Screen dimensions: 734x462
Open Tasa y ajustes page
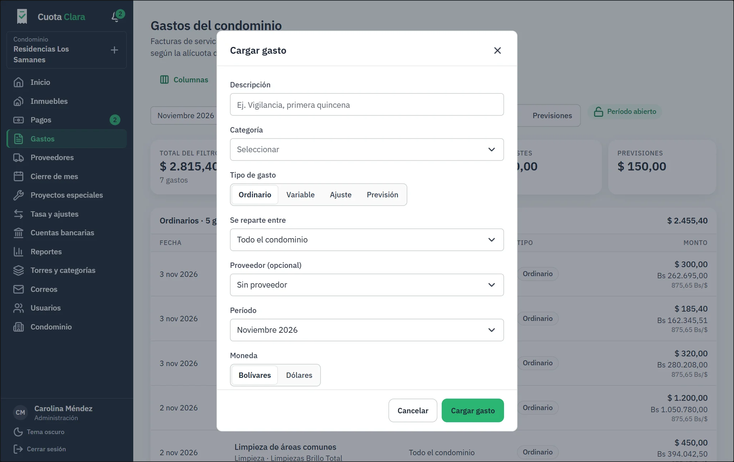[x=67, y=214]
